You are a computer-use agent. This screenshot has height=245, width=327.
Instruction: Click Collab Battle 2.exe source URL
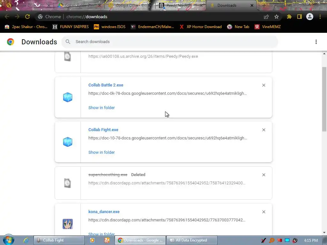[x=167, y=93]
